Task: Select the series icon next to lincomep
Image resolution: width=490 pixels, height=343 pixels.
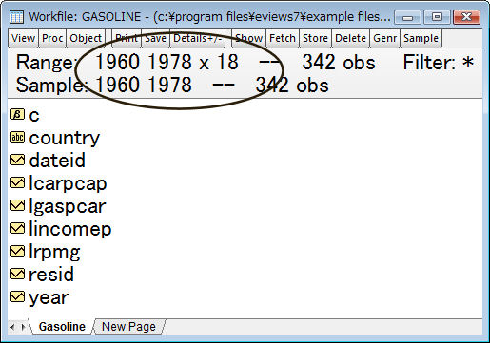Action: [x=17, y=228]
